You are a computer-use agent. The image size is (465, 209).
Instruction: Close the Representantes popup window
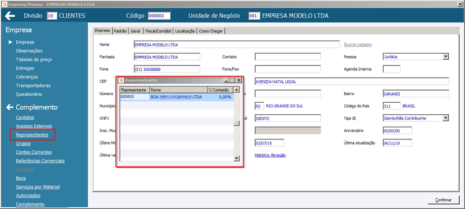pyautogui.click(x=239, y=80)
